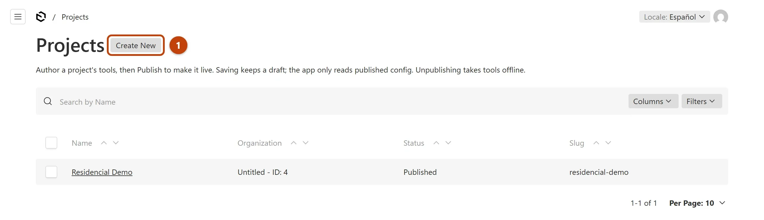The image size is (764, 220).
Task: Sort Name column descending
Action: click(x=116, y=143)
